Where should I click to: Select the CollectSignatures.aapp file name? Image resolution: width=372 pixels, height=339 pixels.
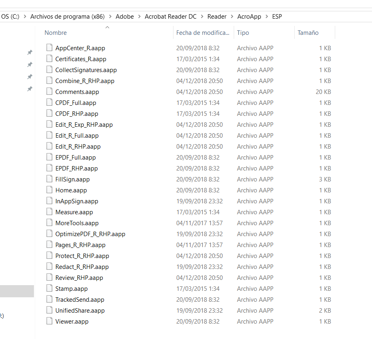click(x=86, y=70)
